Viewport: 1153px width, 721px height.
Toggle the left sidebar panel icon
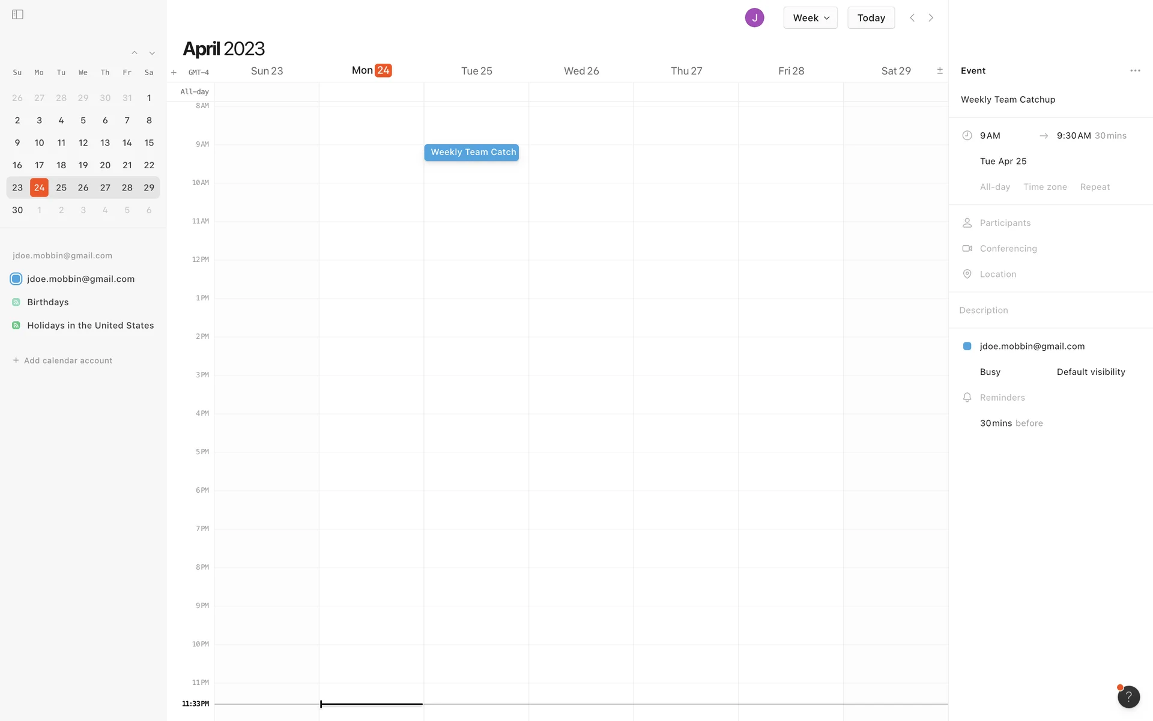[17, 14]
